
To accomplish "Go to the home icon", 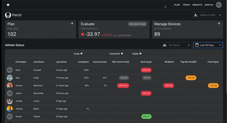I will pyautogui.click(x=8, y=5).
